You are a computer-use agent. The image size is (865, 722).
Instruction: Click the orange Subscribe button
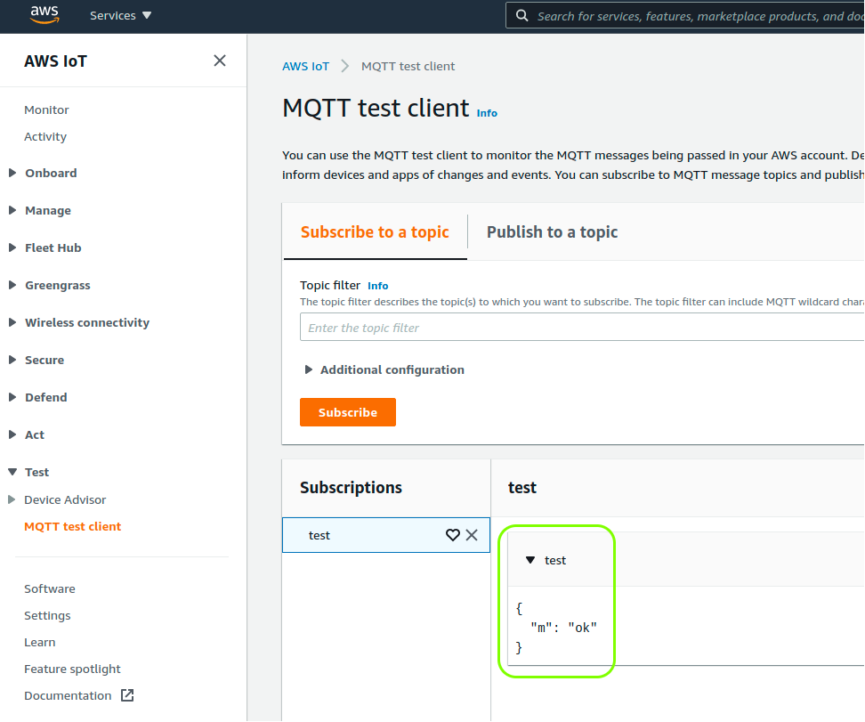[x=348, y=412]
